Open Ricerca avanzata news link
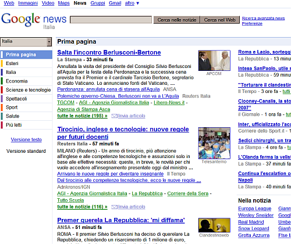 (x=263, y=19)
